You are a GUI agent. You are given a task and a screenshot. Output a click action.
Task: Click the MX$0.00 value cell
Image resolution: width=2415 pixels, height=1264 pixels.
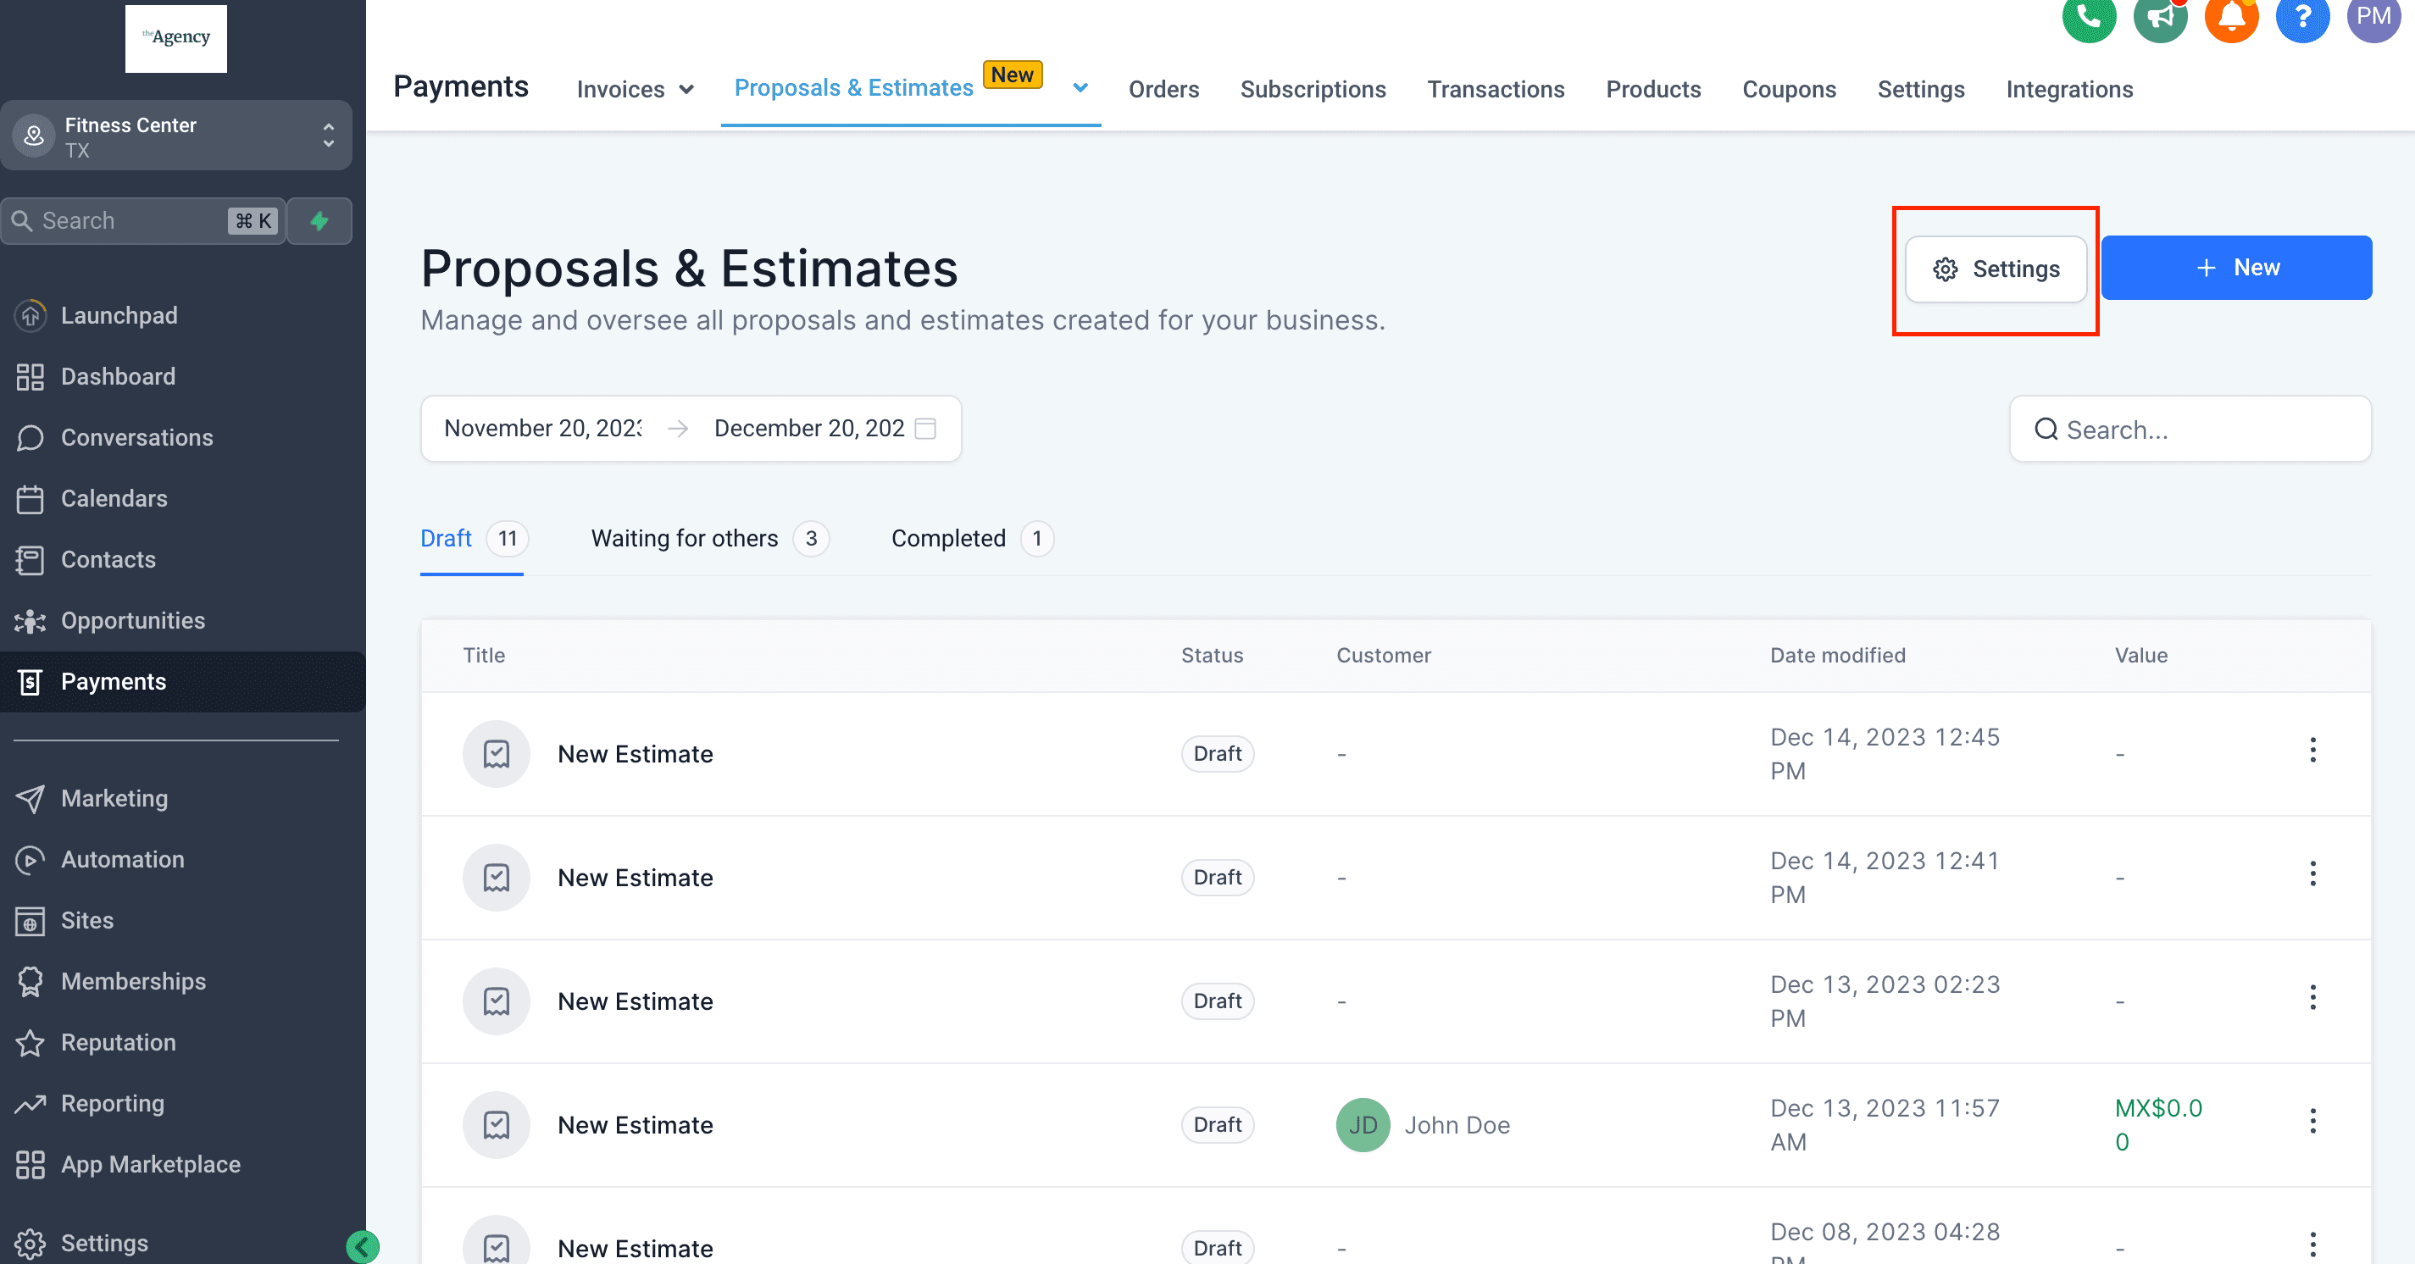pos(2158,1125)
